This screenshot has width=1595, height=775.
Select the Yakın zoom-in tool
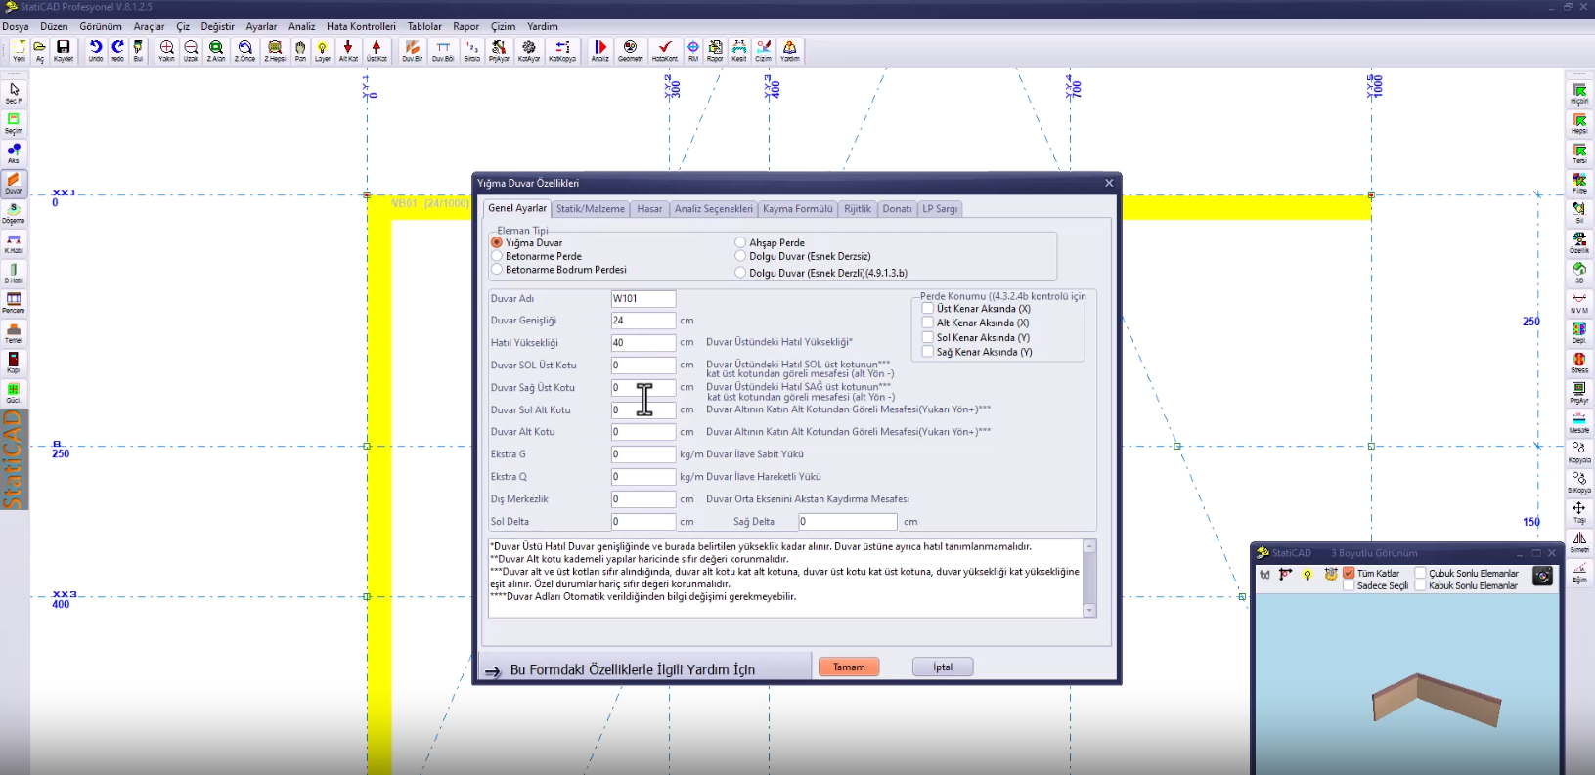pyautogui.click(x=167, y=51)
